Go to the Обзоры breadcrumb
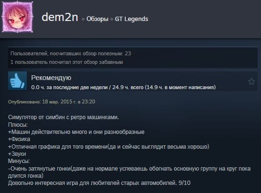 click(97, 19)
